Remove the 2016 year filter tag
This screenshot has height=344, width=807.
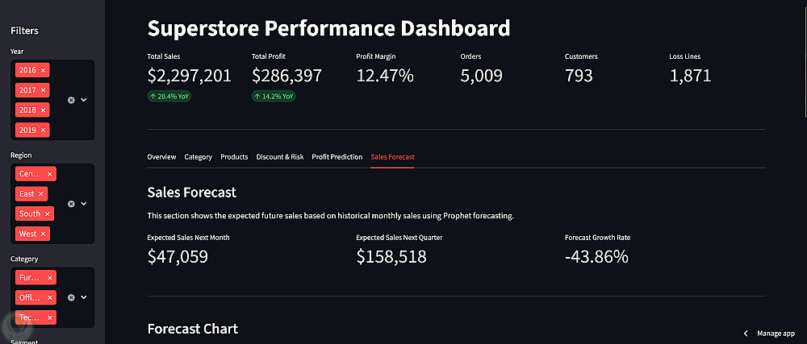click(x=44, y=70)
